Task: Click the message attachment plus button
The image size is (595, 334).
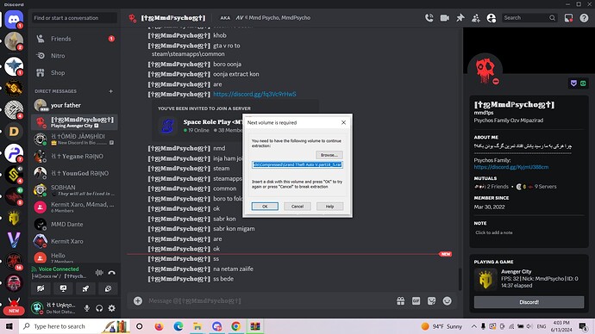Action: 138,300
